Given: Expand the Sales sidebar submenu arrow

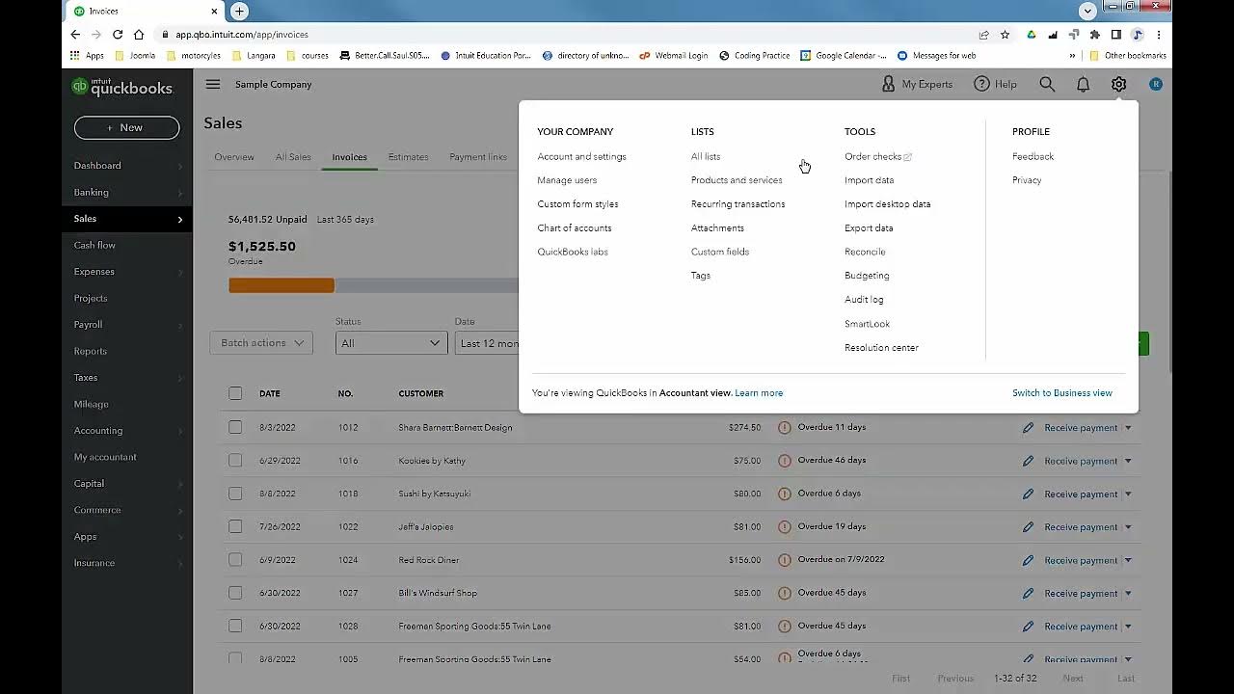Looking at the screenshot, I should click(179, 219).
